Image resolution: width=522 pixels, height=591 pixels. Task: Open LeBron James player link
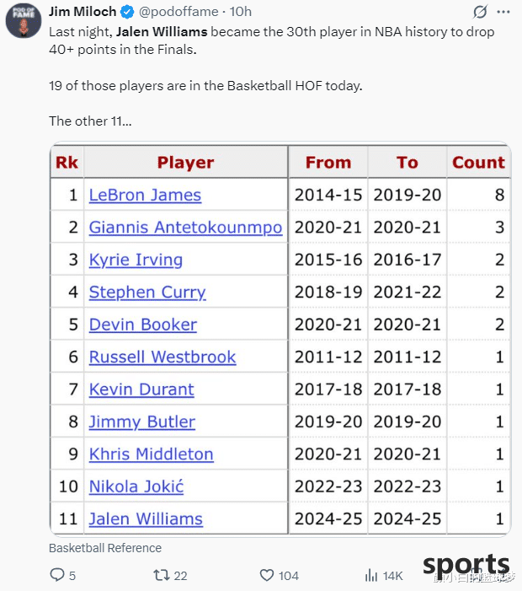[145, 195]
